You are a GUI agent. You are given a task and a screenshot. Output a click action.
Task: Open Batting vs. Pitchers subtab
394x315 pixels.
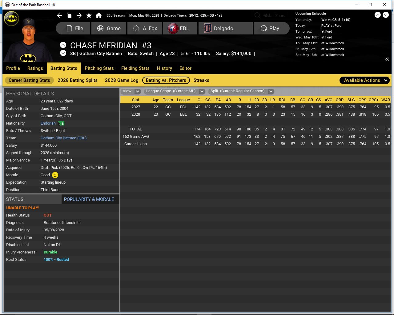(166, 80)
